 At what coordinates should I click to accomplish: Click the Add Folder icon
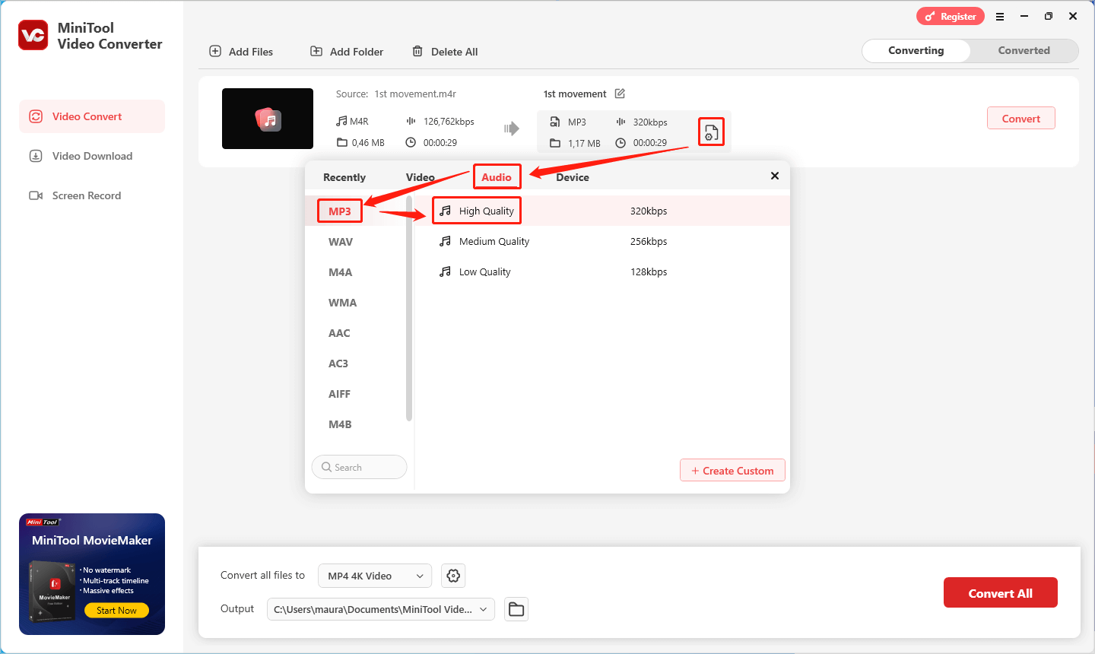pyautogui.click(x=316, y=51)
